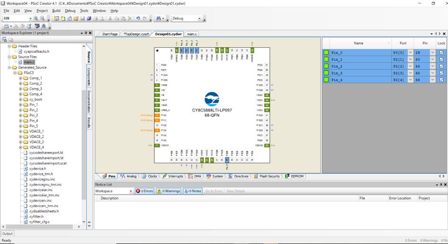Open the Workspace scope dropdown in Notice List

(x=131, y=191)
